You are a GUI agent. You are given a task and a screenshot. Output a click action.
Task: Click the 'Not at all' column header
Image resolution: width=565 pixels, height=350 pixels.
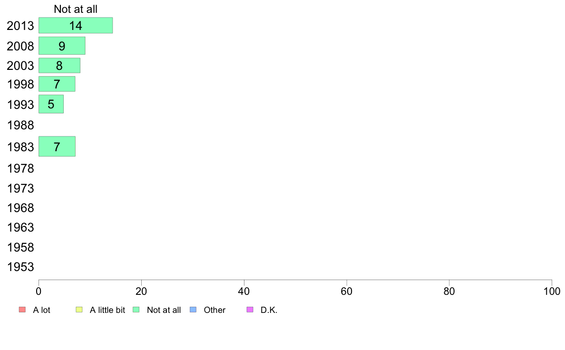[x=76, y=9]
